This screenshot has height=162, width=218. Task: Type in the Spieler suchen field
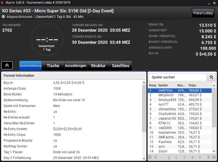pos(178,77)
